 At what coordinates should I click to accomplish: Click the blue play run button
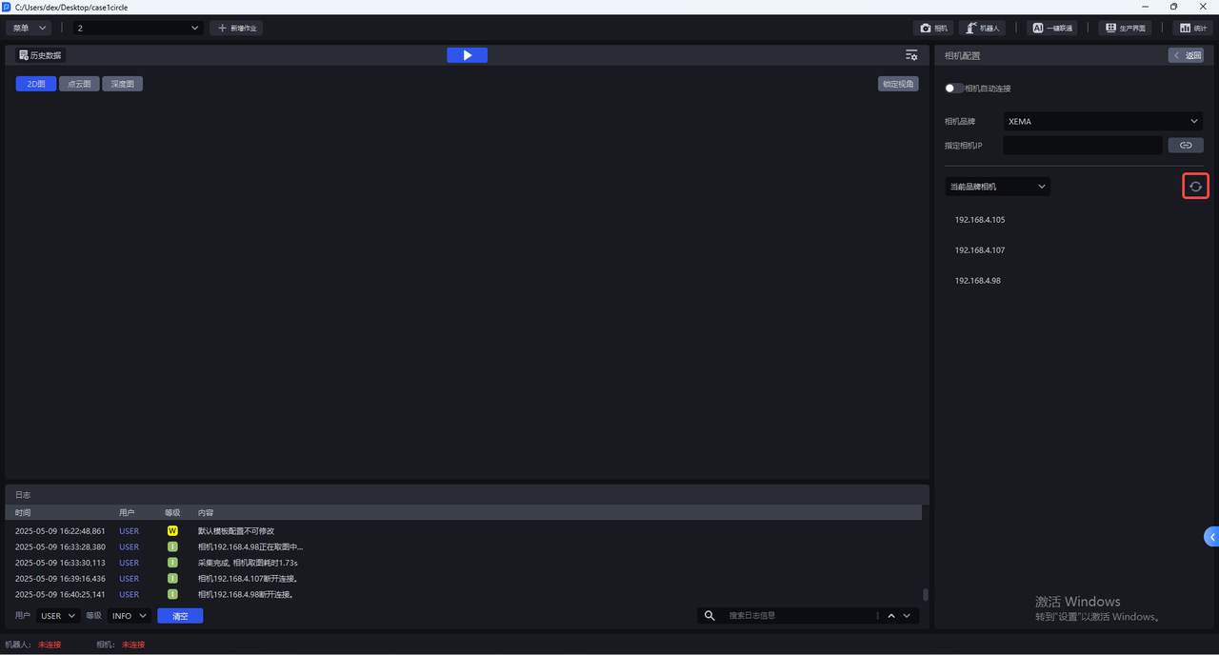[467, 55]
